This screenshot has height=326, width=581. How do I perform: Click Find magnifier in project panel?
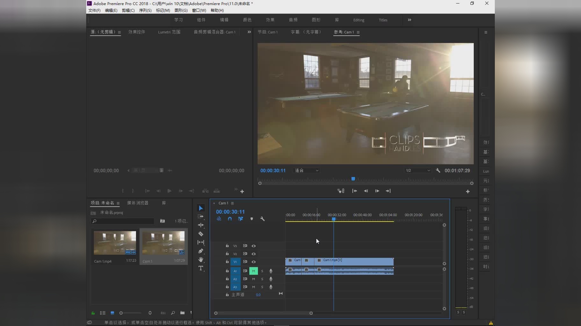coord(173,313)
